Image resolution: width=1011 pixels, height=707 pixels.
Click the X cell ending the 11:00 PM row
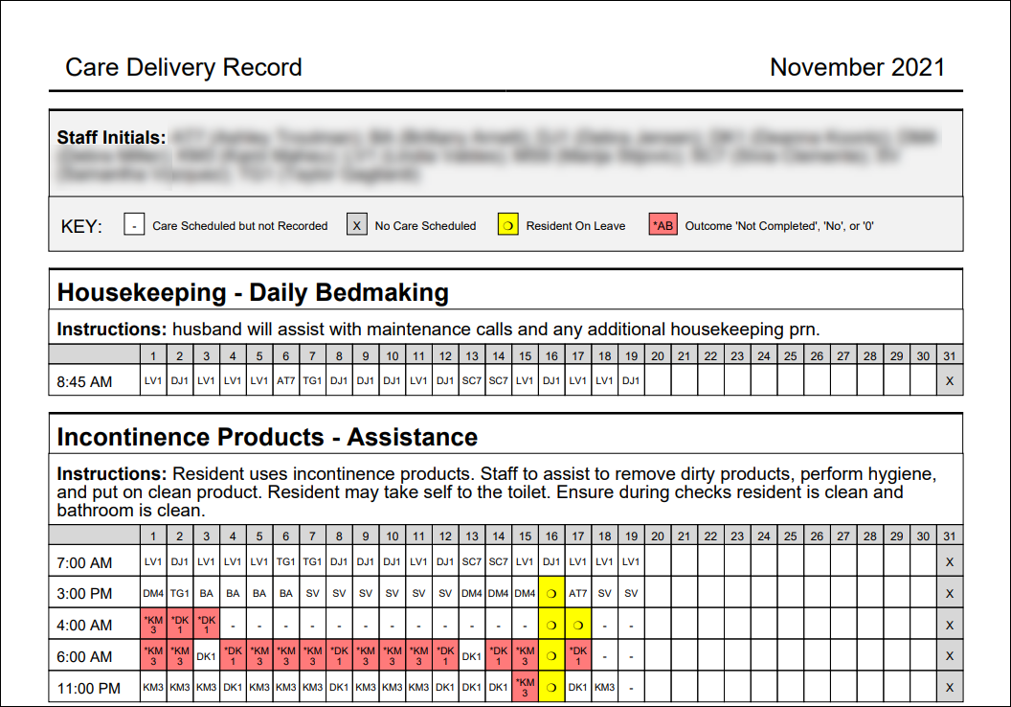tap(950, 687)
